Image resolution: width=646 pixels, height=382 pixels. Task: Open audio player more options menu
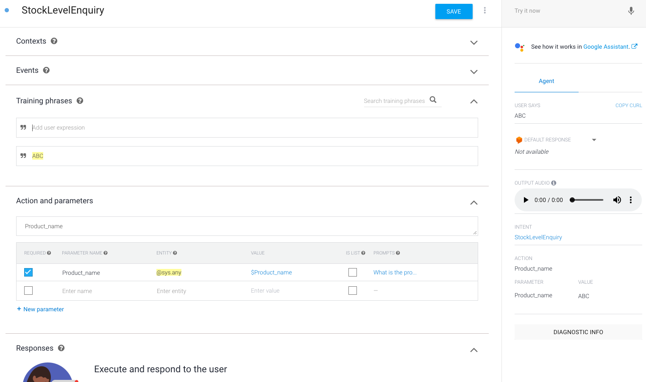630,200
